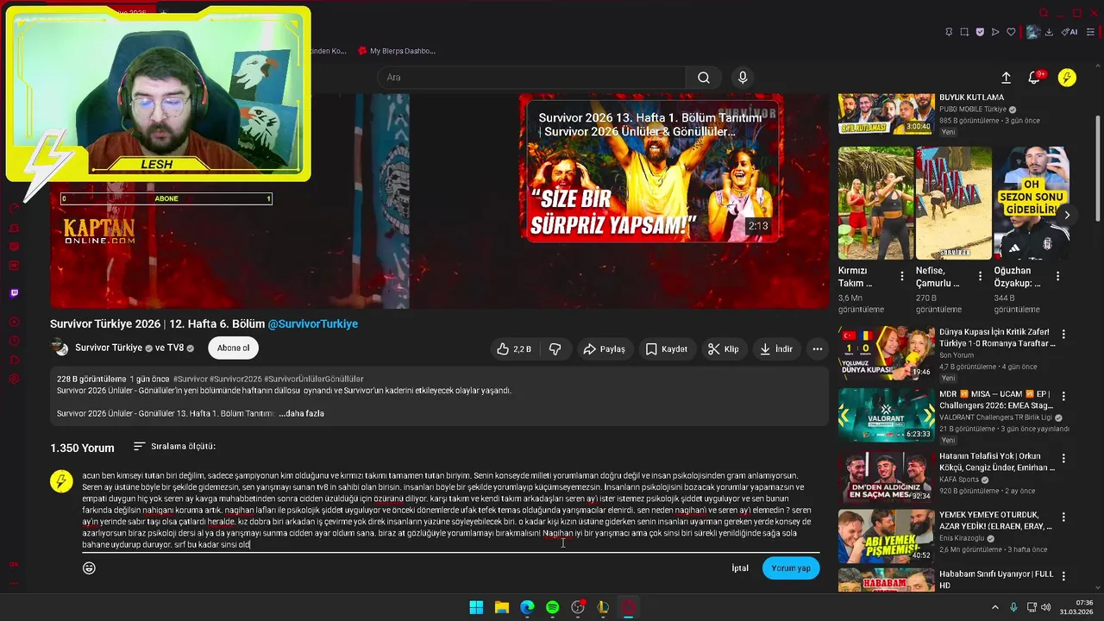
Task: Open Opera downloads icon in toolbar
Action: pyautogui.click(x=1050, y=32)
